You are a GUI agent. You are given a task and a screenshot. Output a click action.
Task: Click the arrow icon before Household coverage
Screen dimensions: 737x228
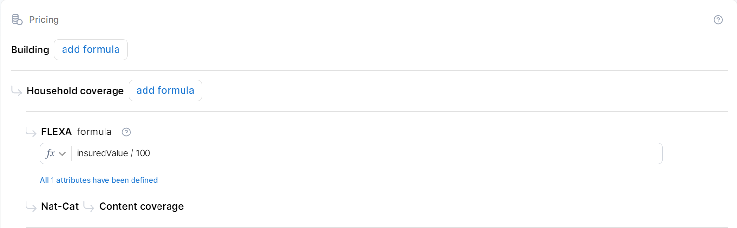pyautogui.click(x=17, y=91)
